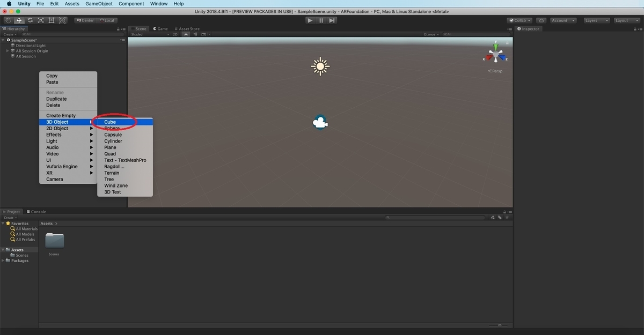Select the sun light gizmo in scene
This screenshot has height=335, width=644.
pyautogui.click(x=320, y=66)
